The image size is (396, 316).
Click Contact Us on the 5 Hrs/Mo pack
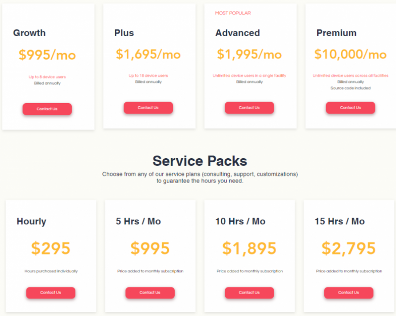[150, 293]
